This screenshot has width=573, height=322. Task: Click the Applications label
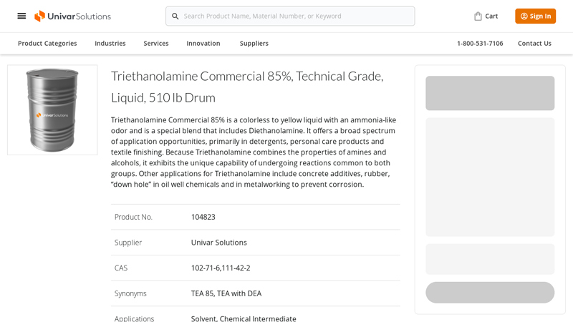click(134, 318)
